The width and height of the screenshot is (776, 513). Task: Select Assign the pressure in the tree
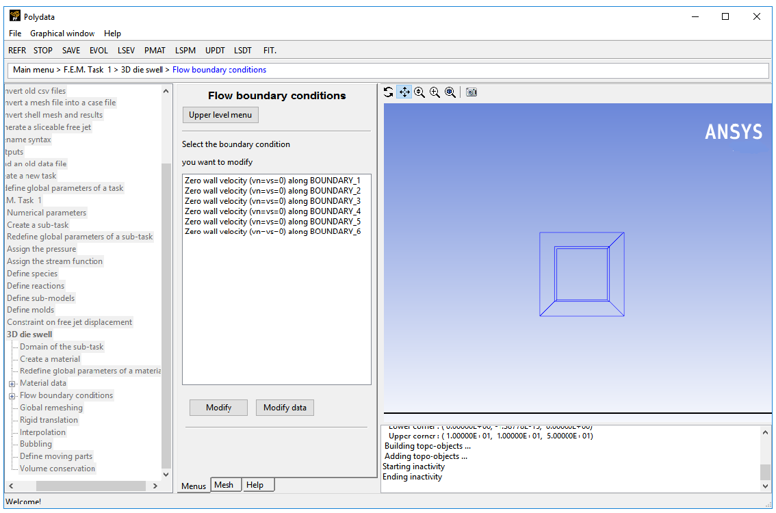tap(42, 249)
